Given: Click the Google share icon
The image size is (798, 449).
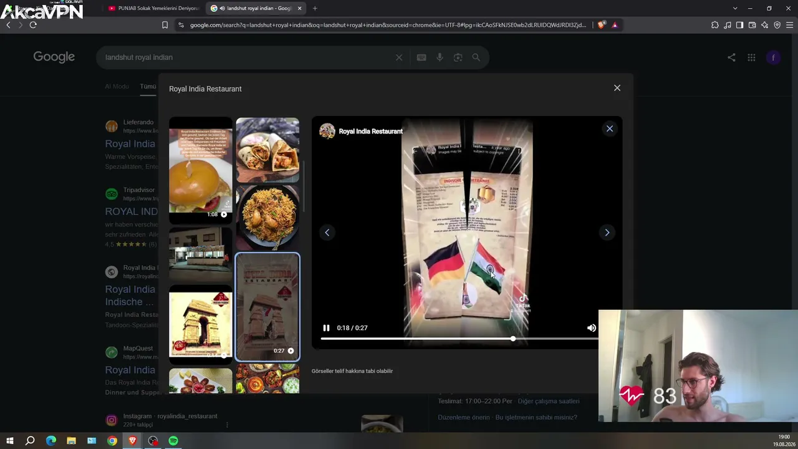Looking at the screenshot, I should (x=731, y=57).
